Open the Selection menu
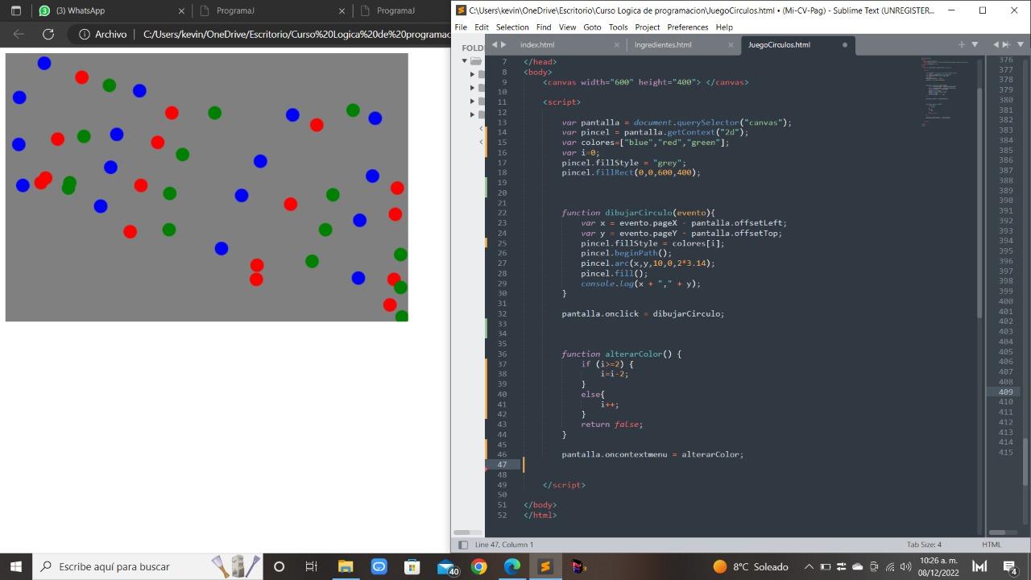This screenshot has width=1031, height=580. [512, 27]
